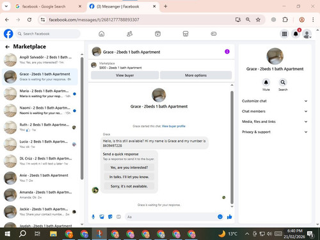Open Anie - 2beds 1 bath conversation
320x240 pixels.
click(40, 178)
